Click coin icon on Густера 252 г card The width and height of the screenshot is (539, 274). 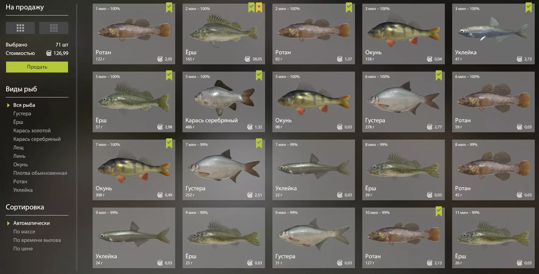[250, 195]
